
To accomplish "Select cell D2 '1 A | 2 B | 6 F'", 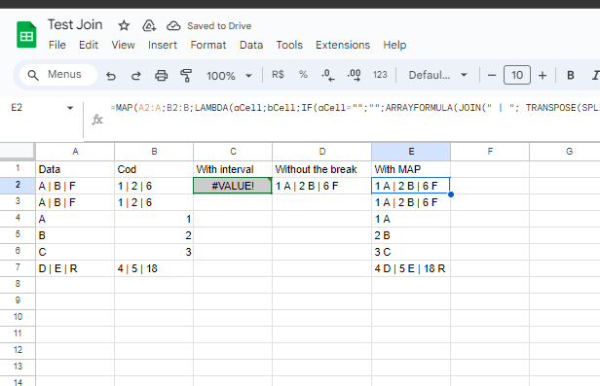I will (321, 186).
